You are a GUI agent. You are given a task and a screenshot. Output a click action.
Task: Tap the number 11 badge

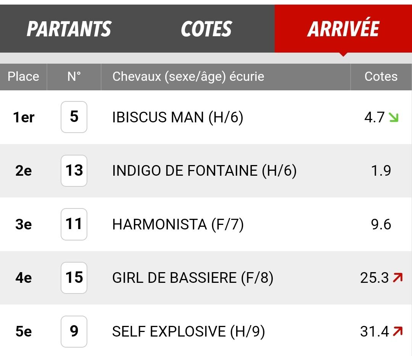[x=74, y=224]
